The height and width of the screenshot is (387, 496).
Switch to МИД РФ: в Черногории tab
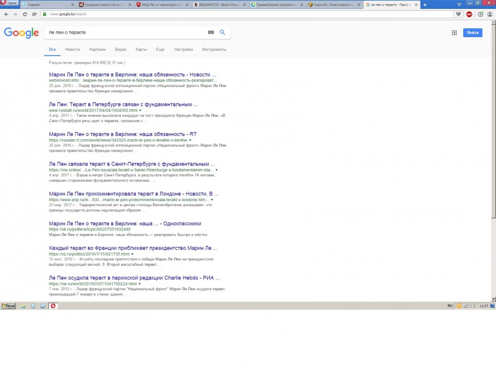coord(163,5)
